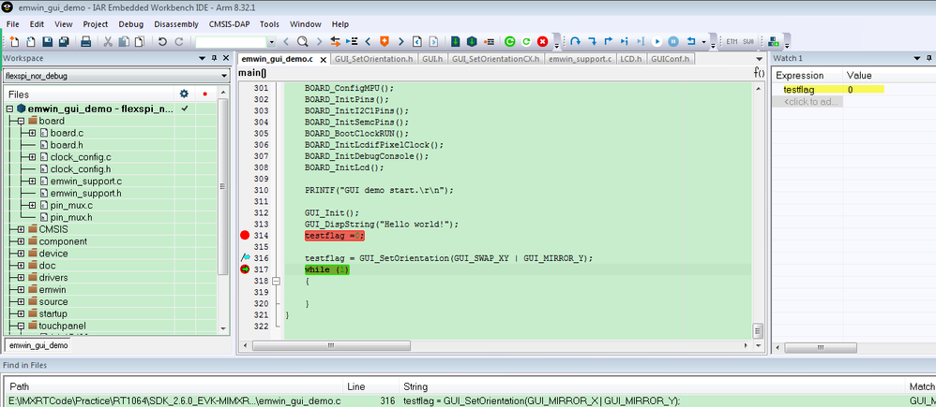
Task: Click the Break pause icon
Action: click(672, 42)
